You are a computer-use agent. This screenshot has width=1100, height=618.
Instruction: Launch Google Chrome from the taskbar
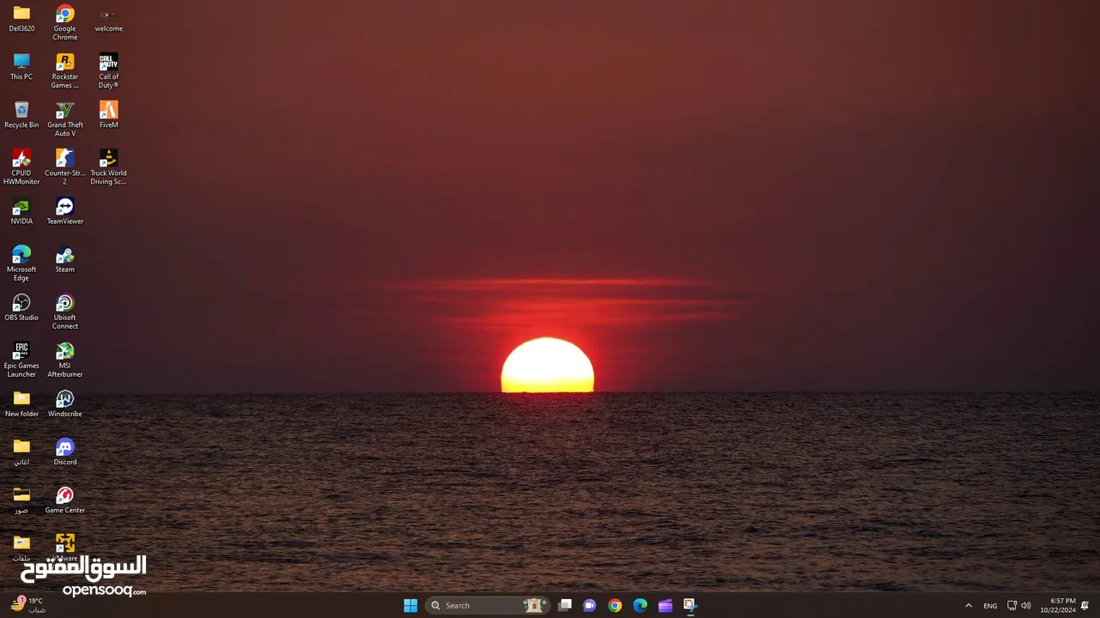click(615, 605)
